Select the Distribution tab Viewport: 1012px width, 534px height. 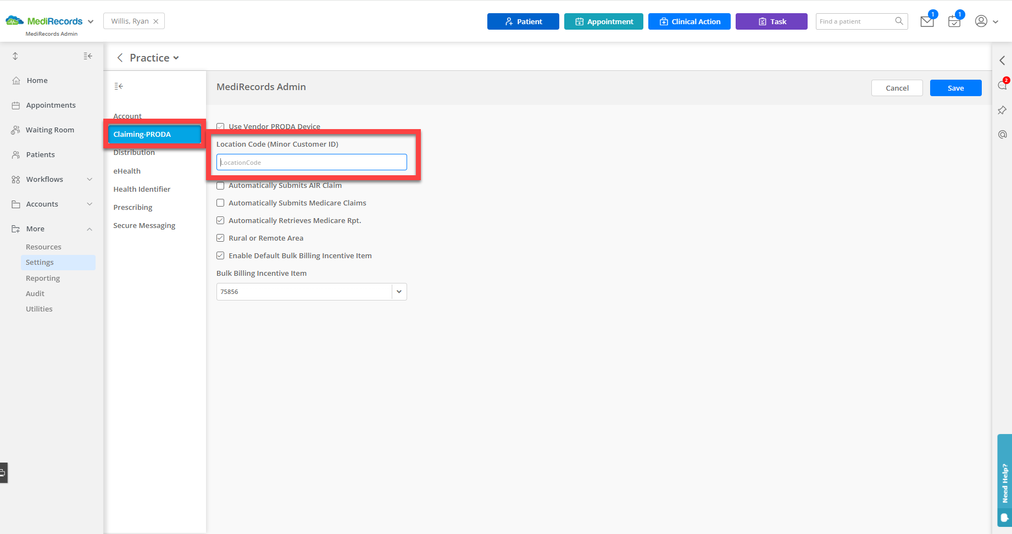134,153
